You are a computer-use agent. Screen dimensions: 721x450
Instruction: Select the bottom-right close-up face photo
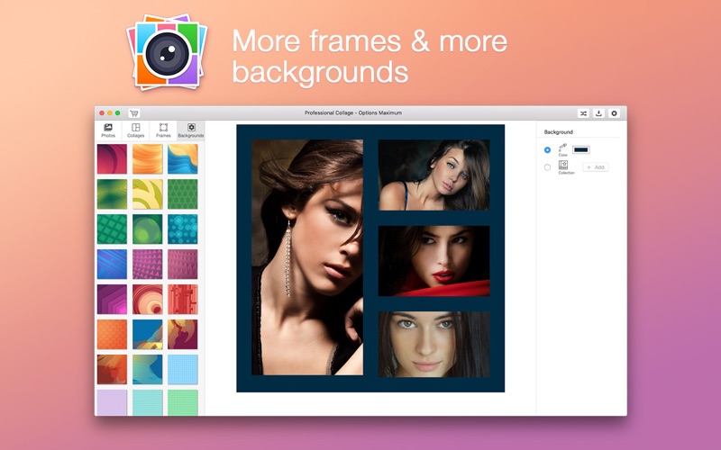(434, 345)
